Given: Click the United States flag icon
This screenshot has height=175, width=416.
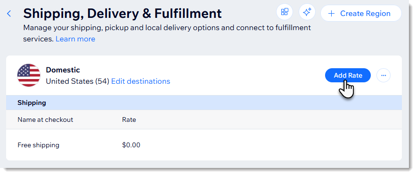Looking at the screenshot, I should [29, 75].
